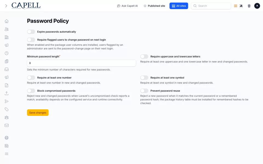
Task: Open the envelope mail icon in the sidebar
Action: [x=7, y=125]
